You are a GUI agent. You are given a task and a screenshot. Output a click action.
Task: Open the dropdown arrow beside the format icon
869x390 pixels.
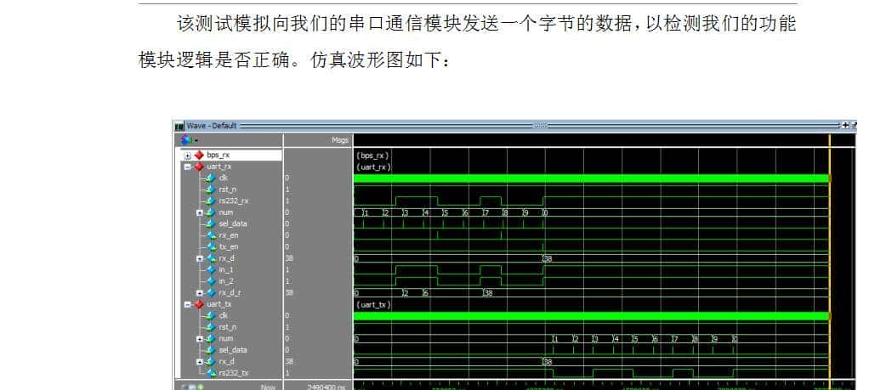(196, 141)
